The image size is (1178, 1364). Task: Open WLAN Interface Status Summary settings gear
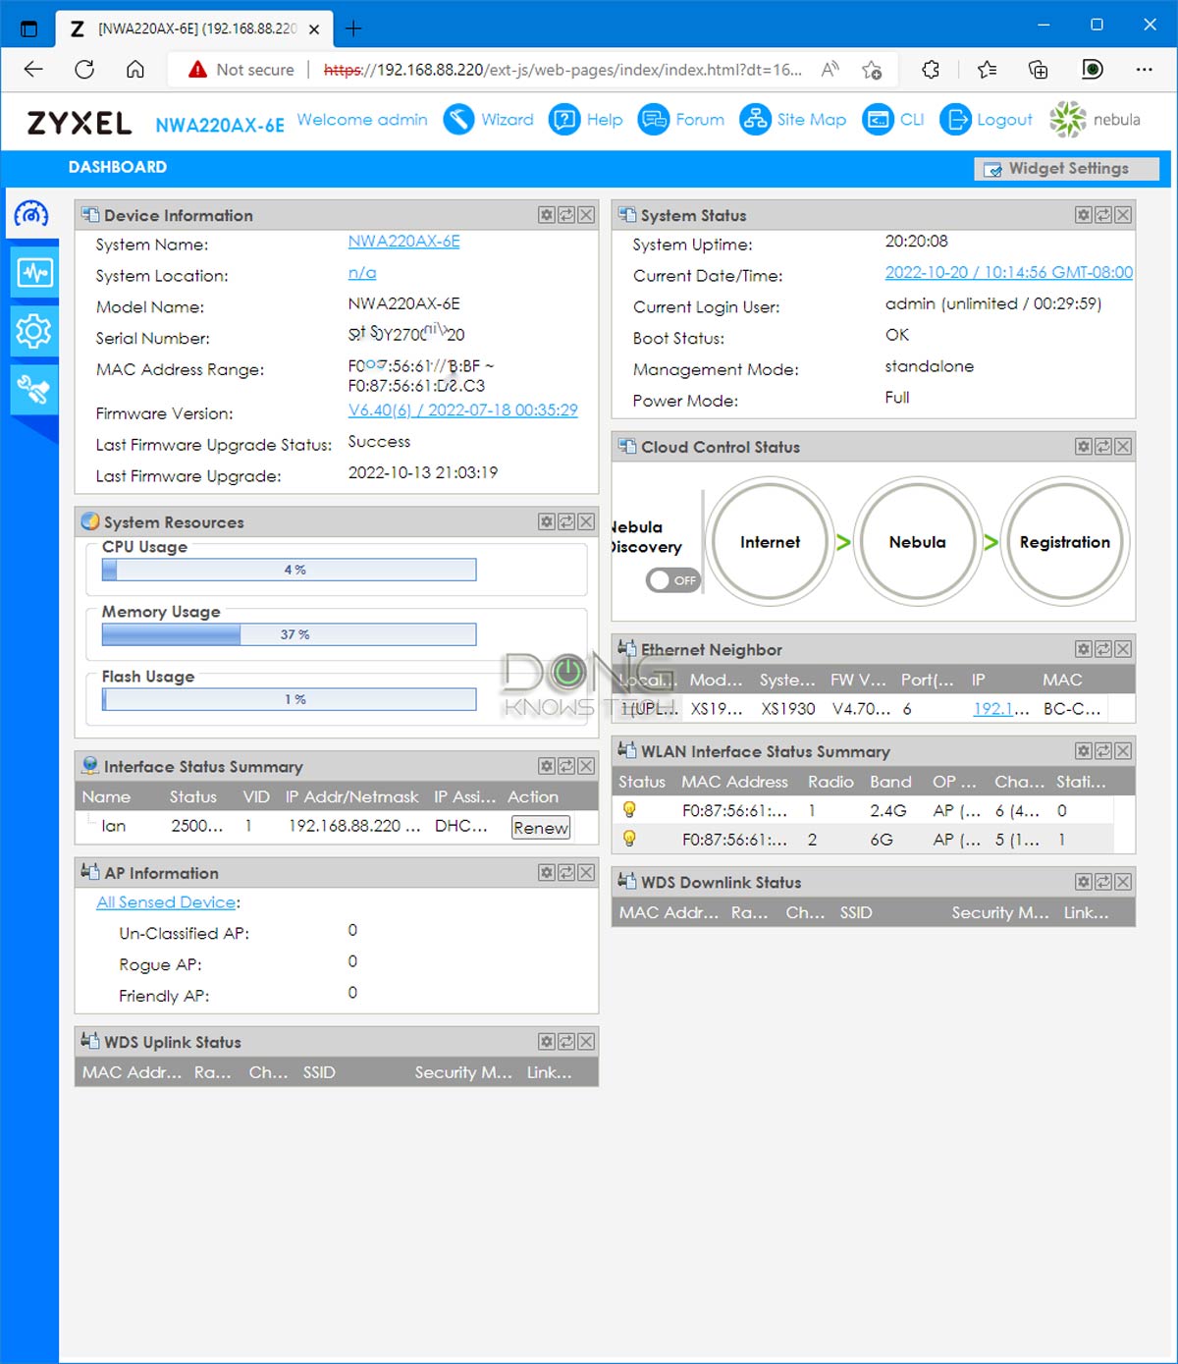[x=1084, y=751]
